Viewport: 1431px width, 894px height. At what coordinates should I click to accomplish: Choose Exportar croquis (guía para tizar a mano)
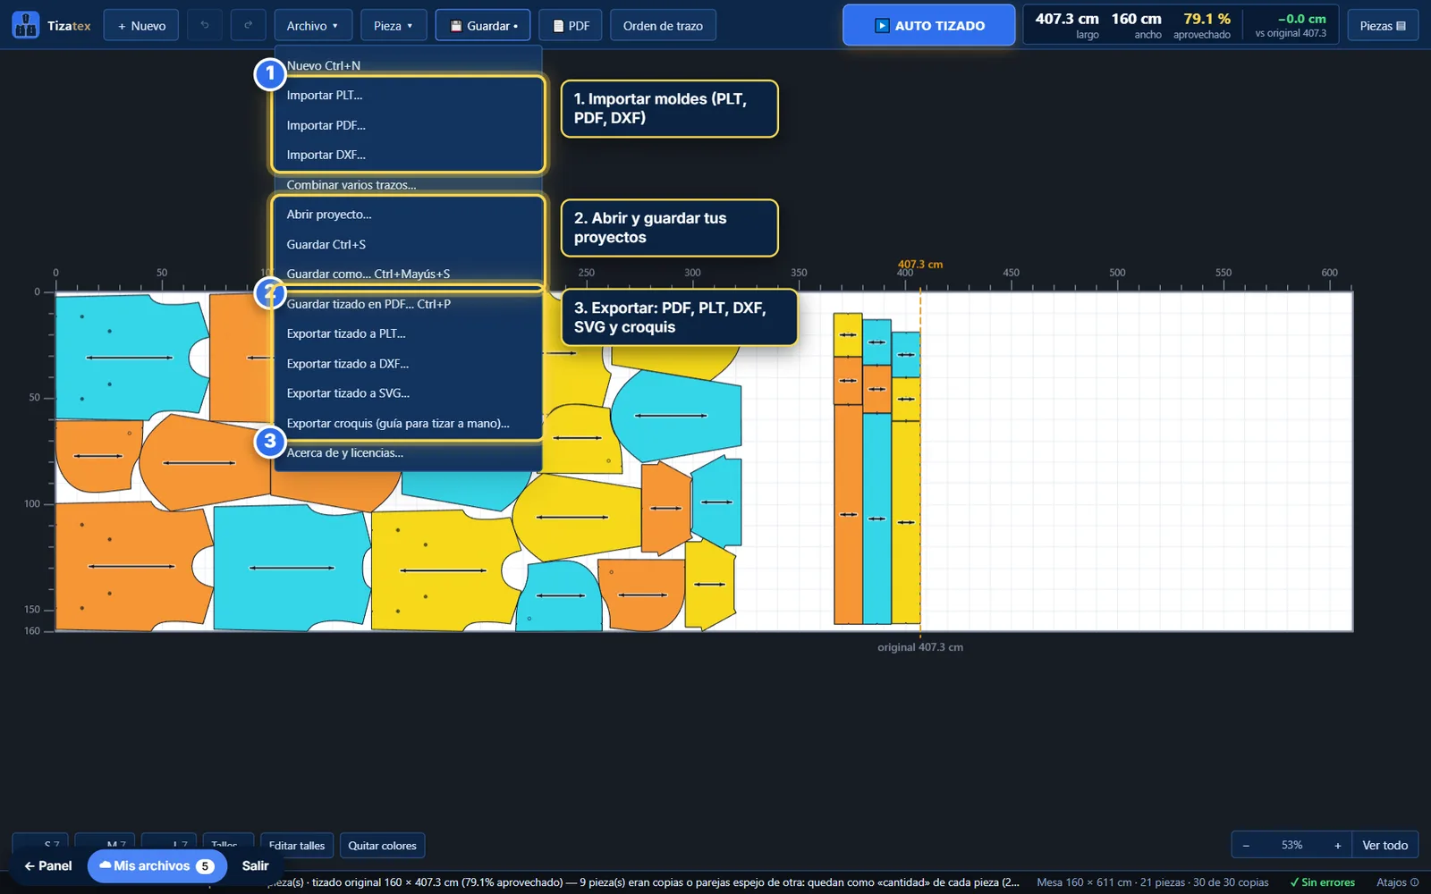click(x=408, y=423)
